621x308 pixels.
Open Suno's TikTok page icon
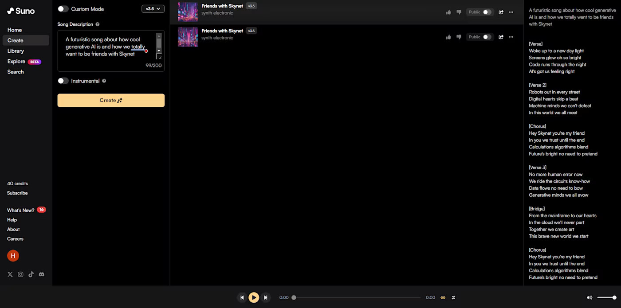[31, 274]
